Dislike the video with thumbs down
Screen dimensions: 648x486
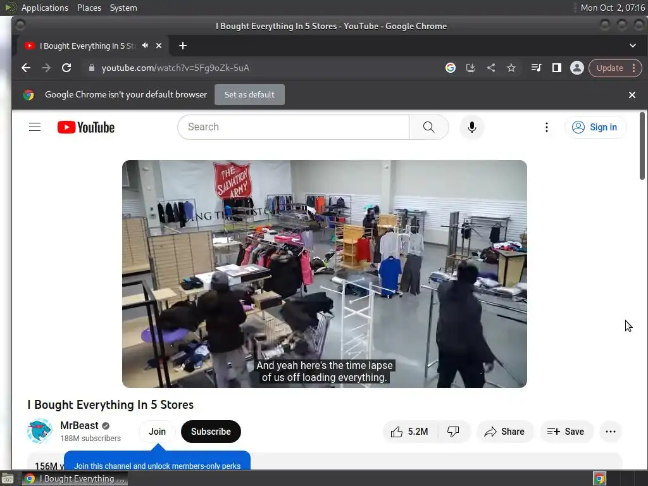[453, 432]
